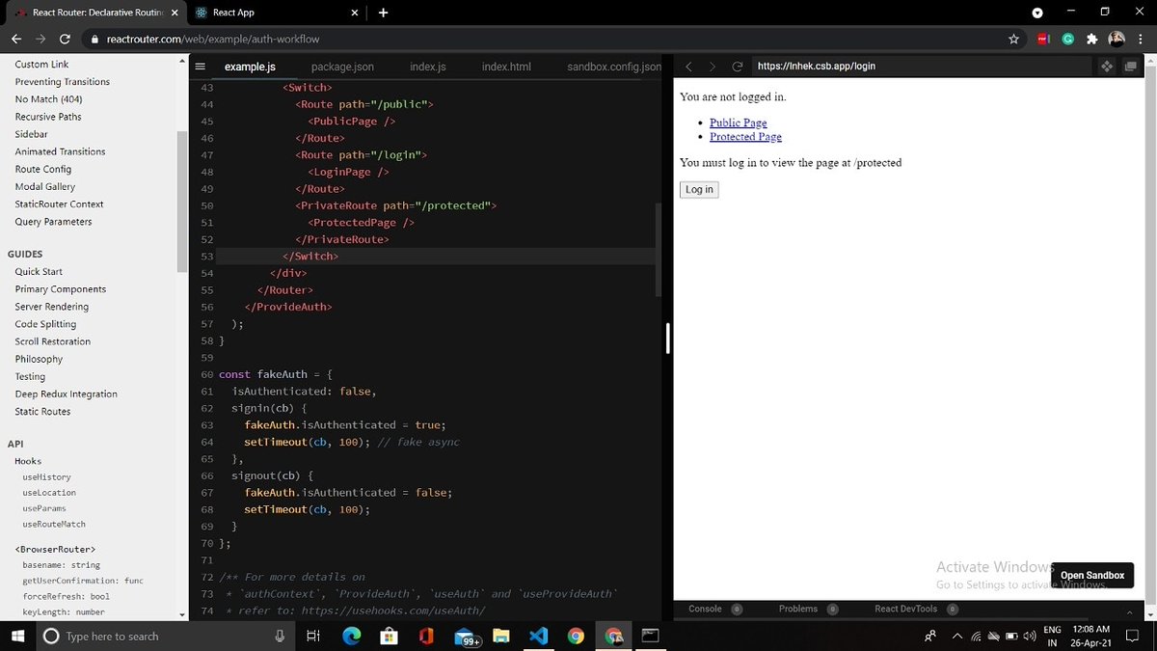Open File Explorer from the taskbar

pos(501,636)
